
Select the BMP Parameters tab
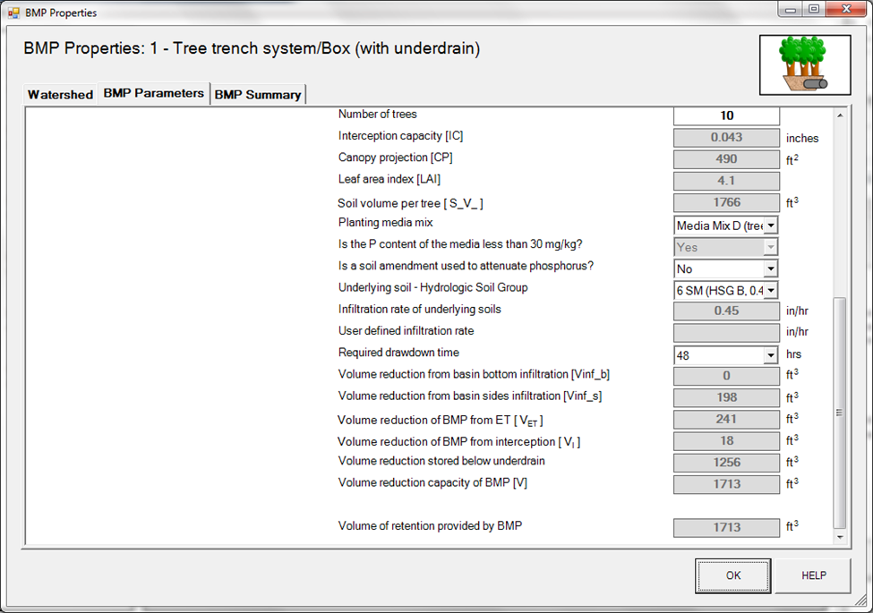click(x=153, y=93)
